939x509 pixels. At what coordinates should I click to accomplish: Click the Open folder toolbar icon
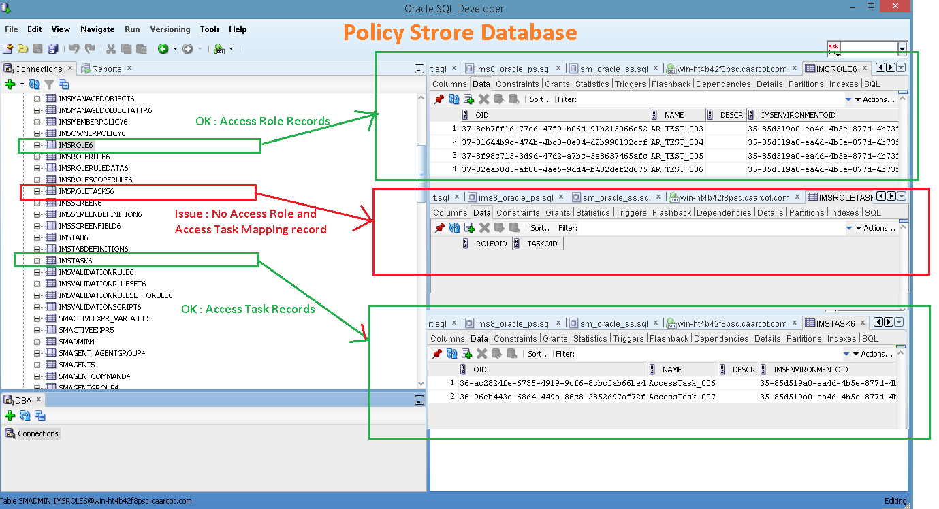pos(22,49)
